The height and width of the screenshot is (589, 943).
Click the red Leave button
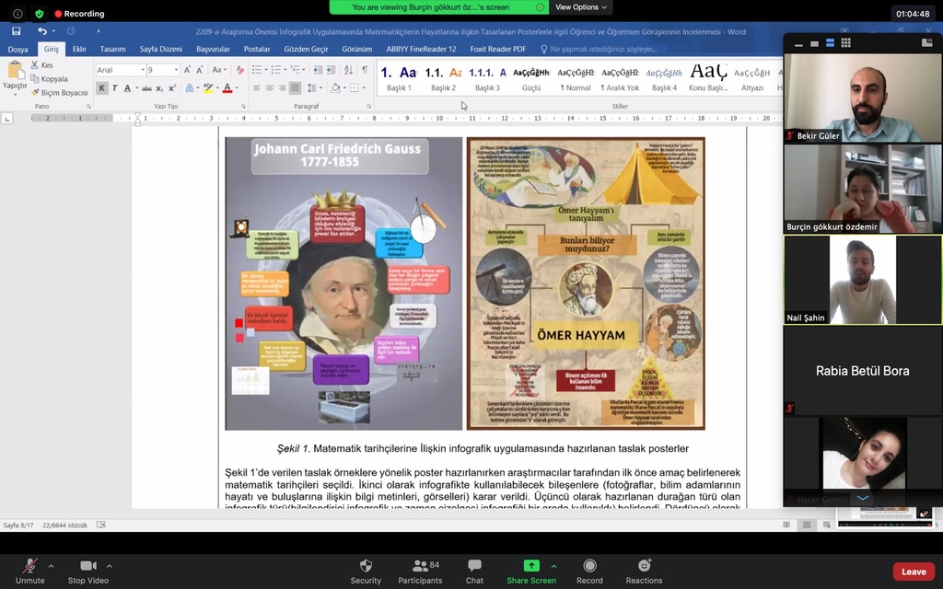pos(914,572)
